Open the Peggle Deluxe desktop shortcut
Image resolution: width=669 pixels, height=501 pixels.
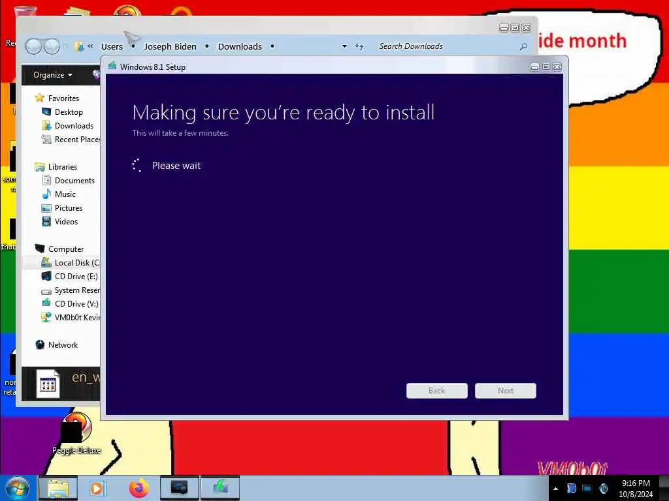coord(76,433)
